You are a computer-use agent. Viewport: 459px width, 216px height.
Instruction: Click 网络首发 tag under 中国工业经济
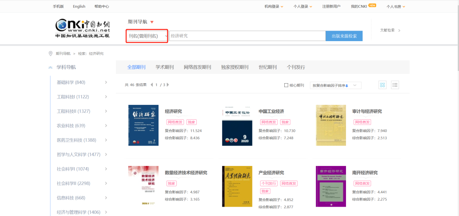tap(269, 122)
